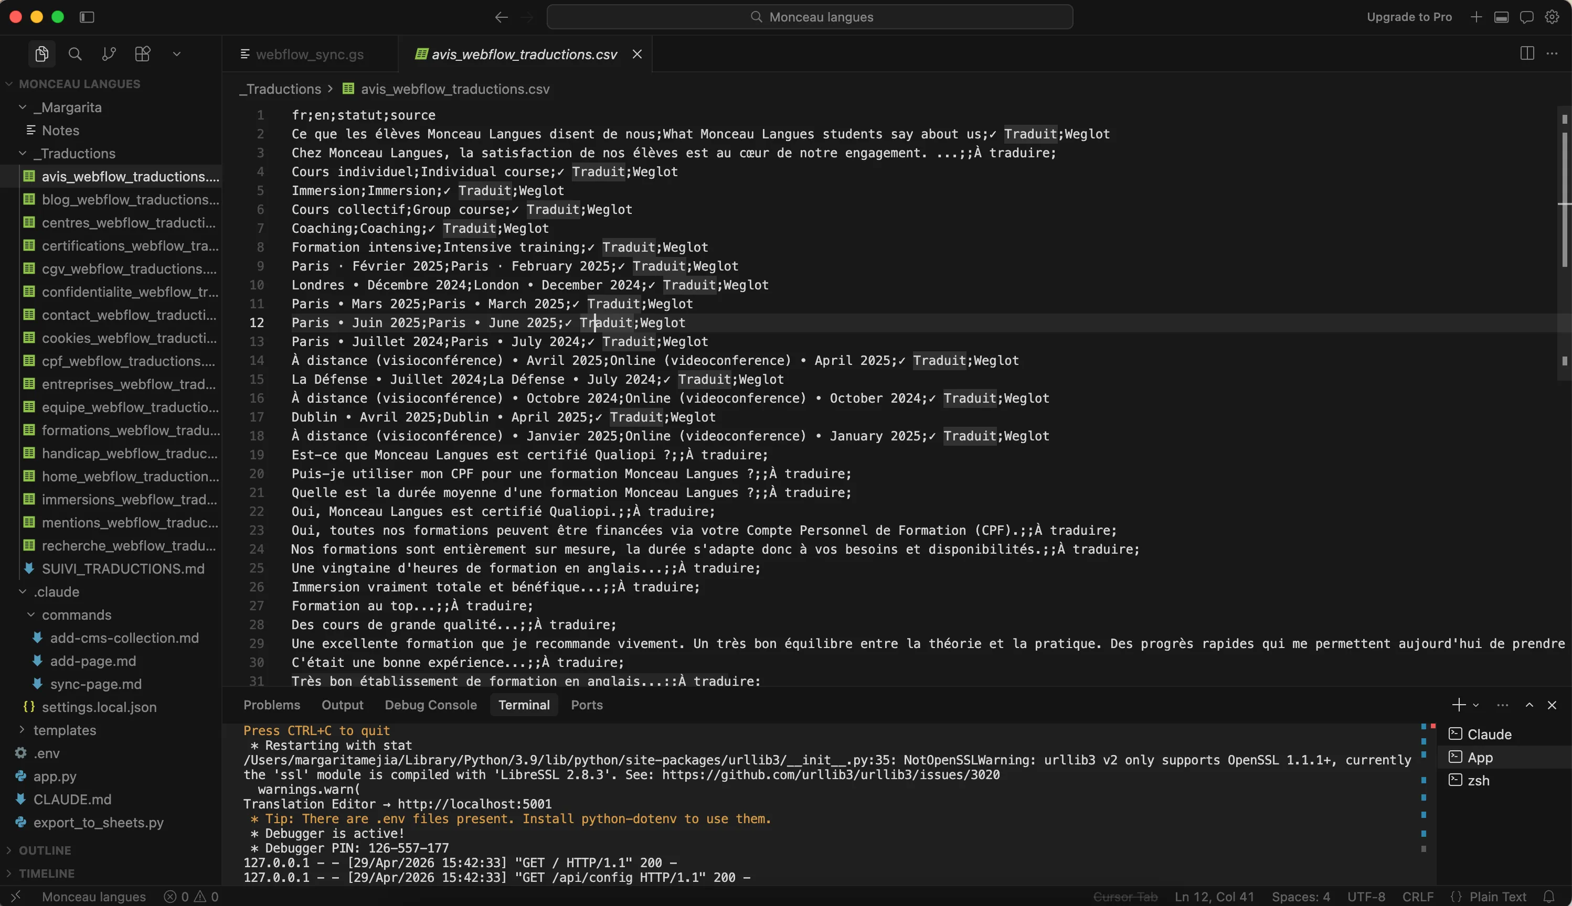Close the avis_webflow_traductions.csv tab
Screen dimensions: 1572x906
point(637,54)
